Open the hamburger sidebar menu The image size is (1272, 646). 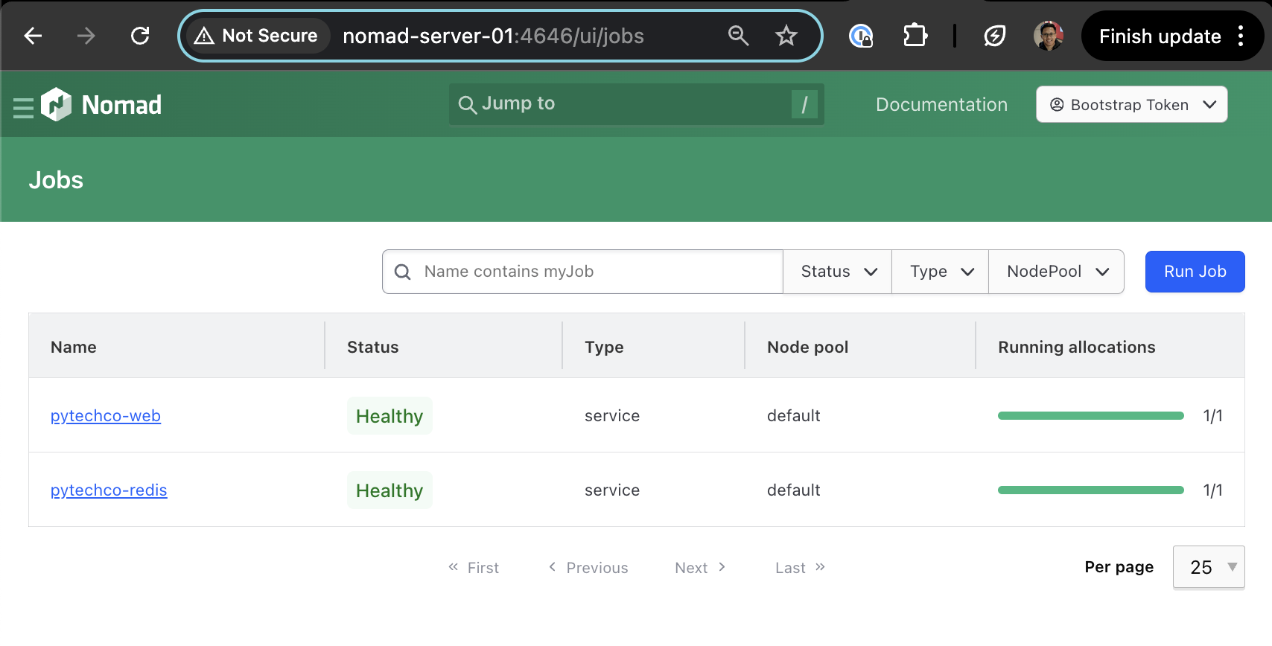click(23, 108)
